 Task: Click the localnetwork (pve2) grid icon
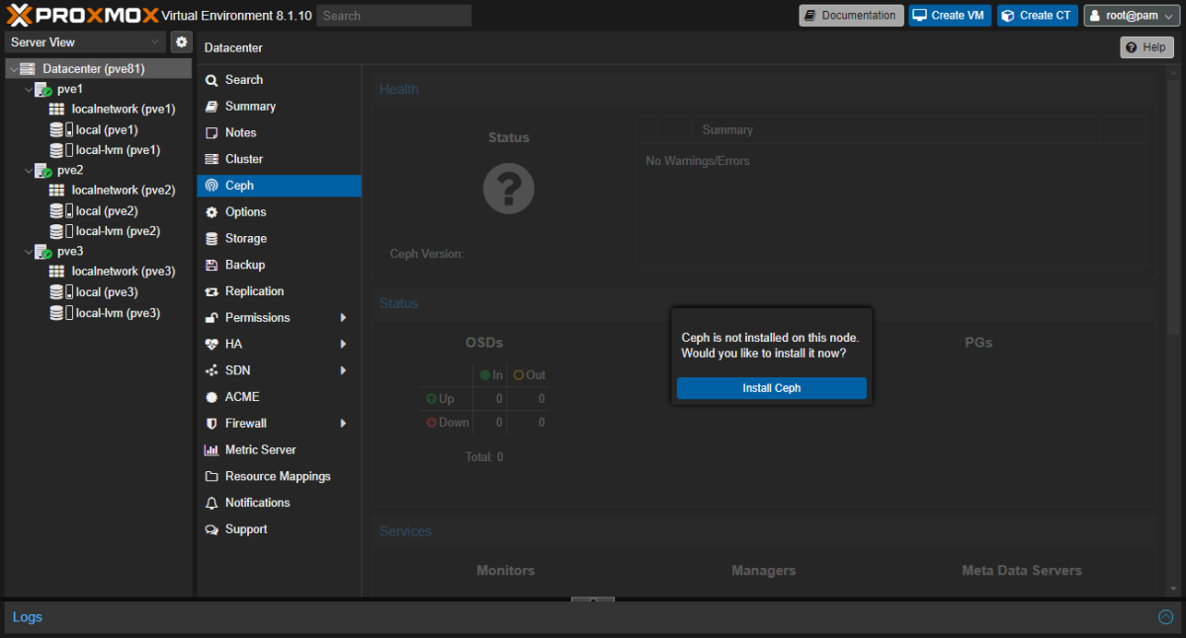click(57, 191)
